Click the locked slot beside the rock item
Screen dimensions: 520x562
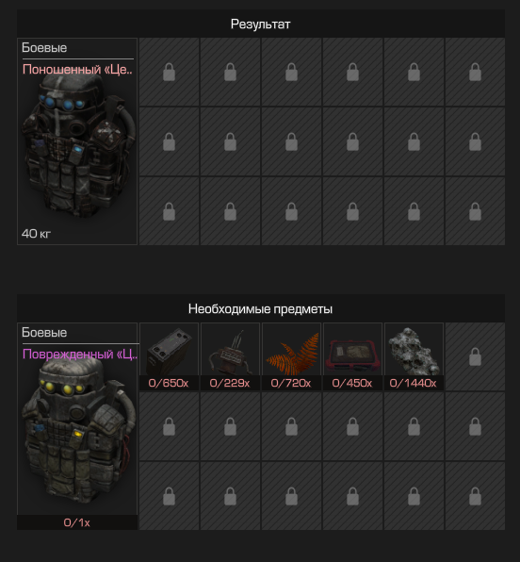475,356
